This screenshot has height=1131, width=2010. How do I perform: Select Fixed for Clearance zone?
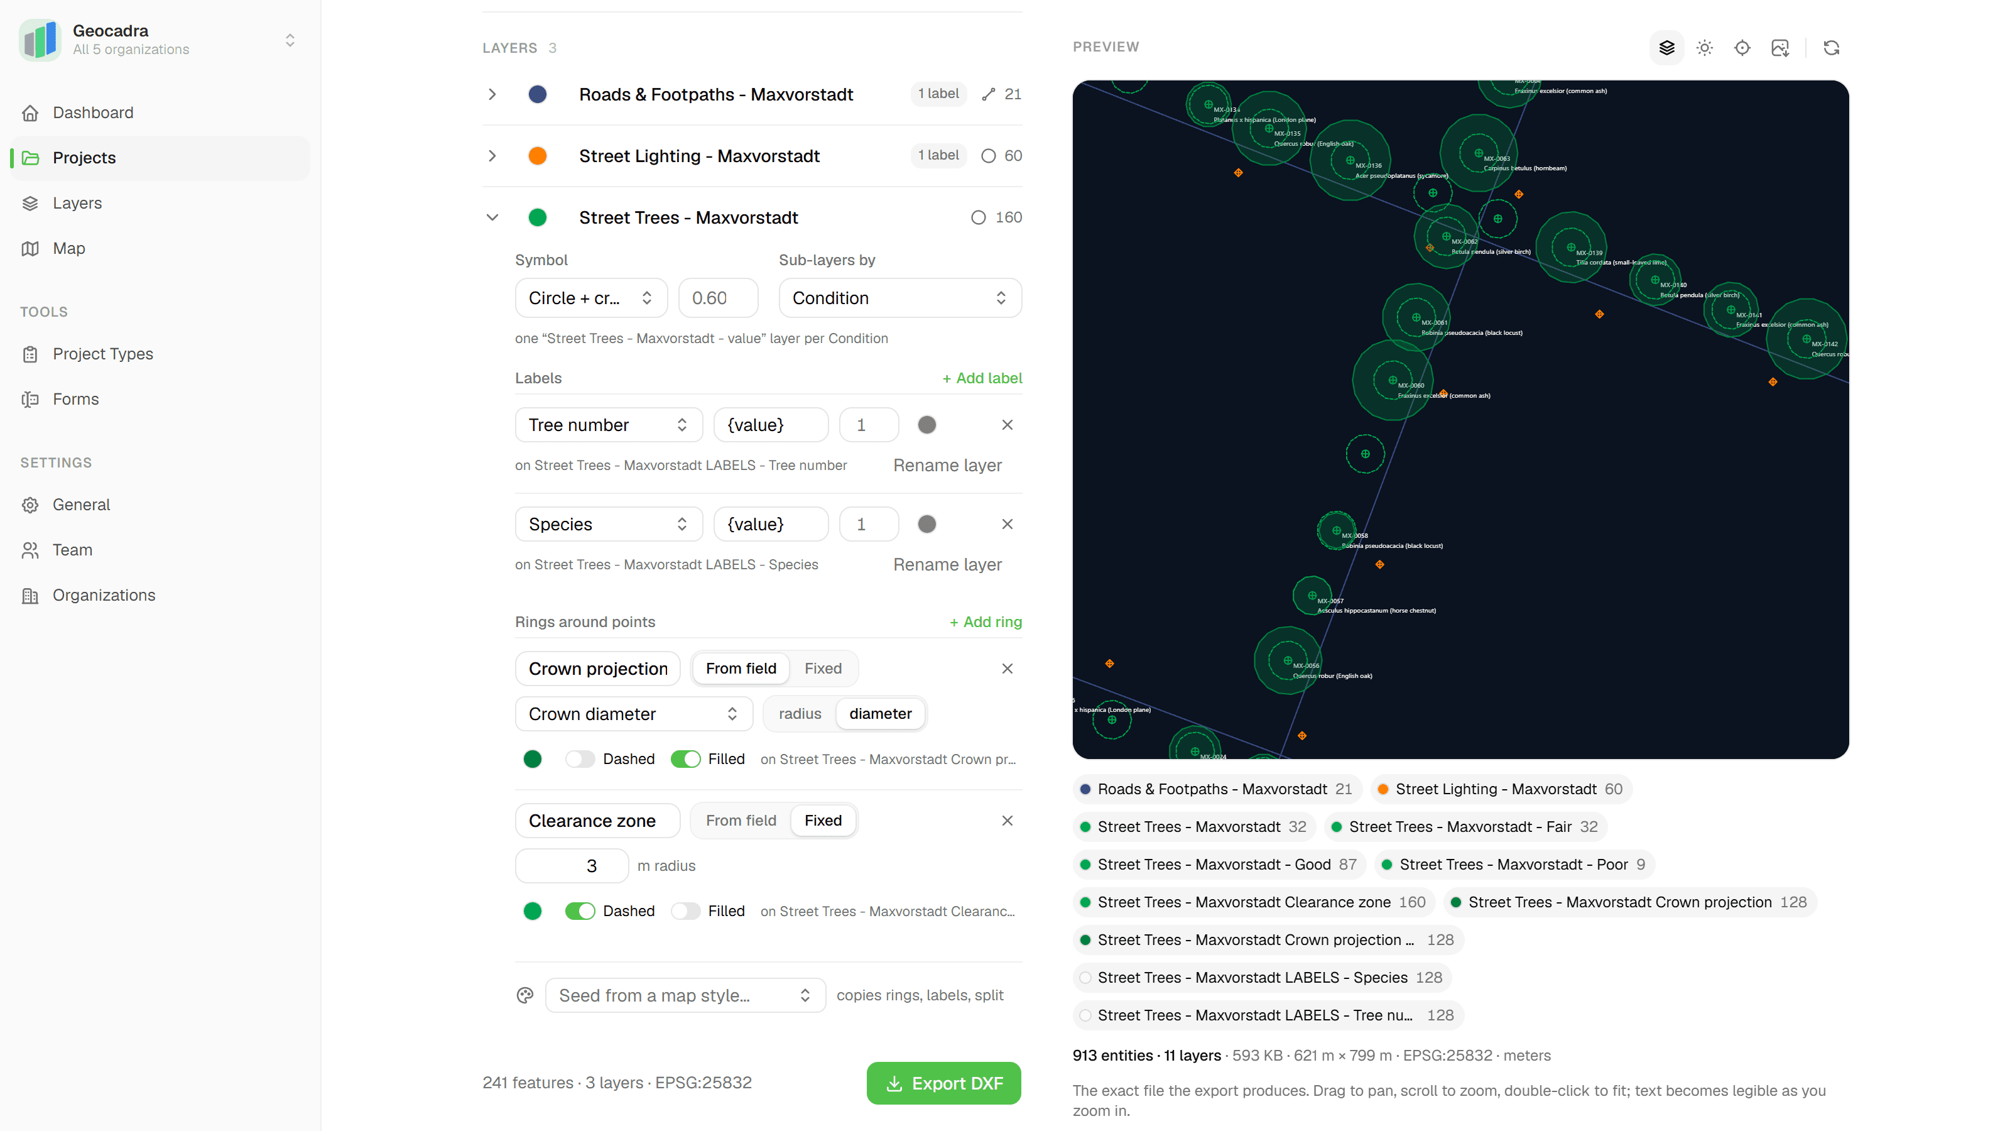(x=822, y=821)
